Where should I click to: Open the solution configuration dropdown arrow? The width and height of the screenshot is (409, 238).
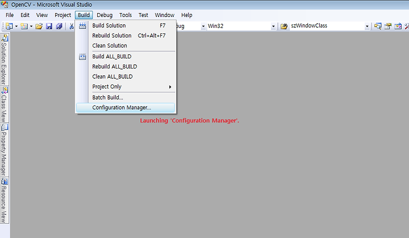(203, 26)
